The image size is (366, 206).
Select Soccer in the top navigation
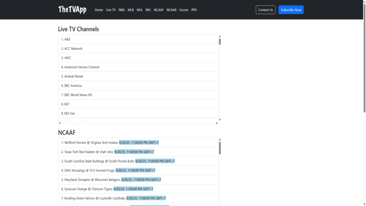pyautogui.click(x=184, y=10)
